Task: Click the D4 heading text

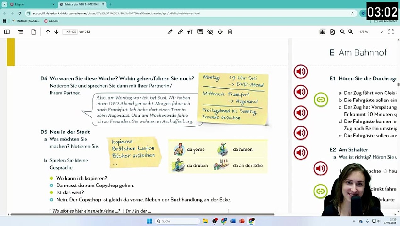Action: [117, 78]
